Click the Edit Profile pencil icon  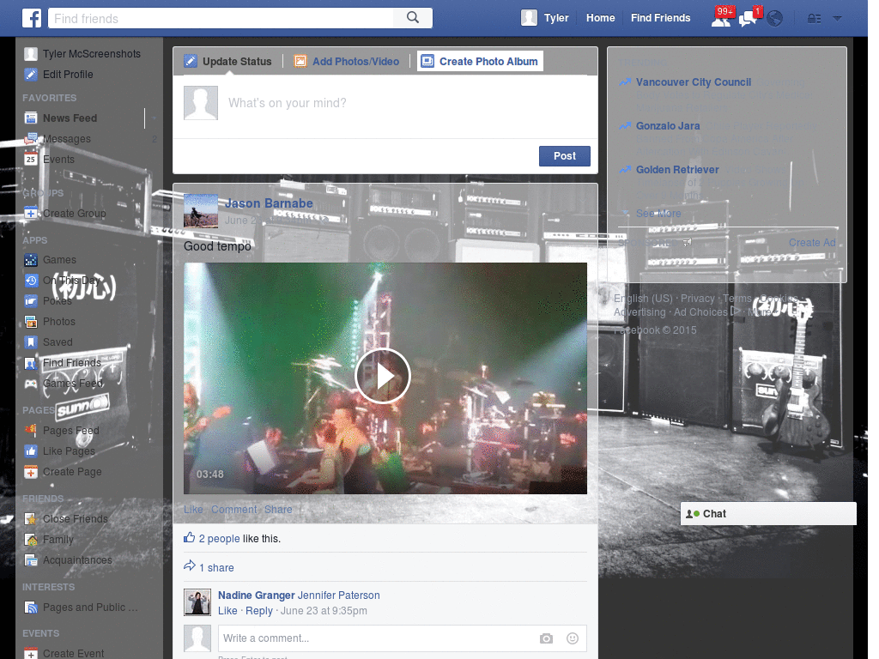(31, 74)
